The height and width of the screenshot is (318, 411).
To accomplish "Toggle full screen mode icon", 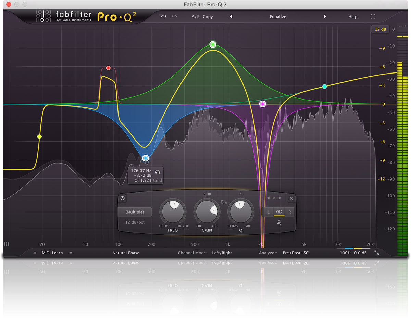I will (x=373, y=16).
